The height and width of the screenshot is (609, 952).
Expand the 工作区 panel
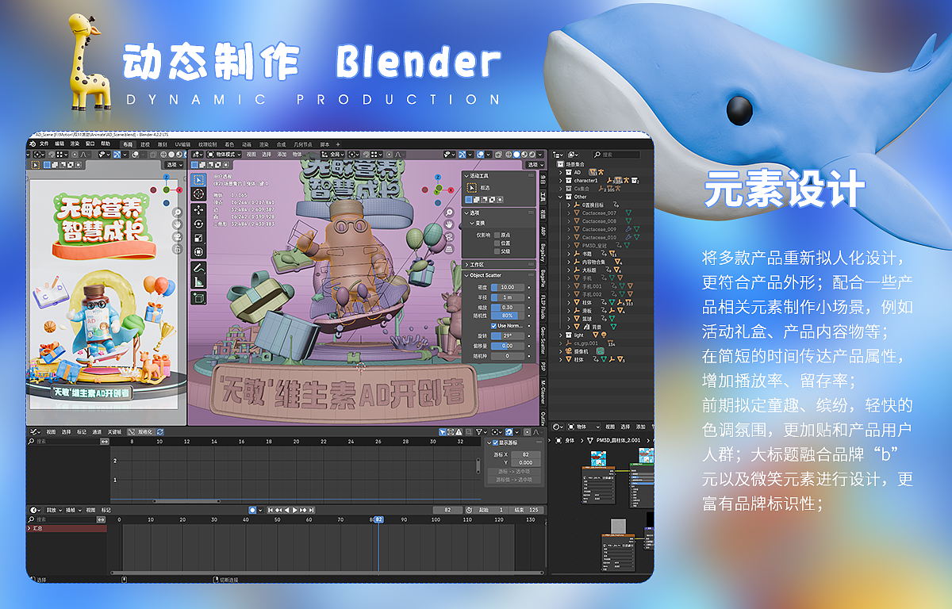(x=466, y=265)
